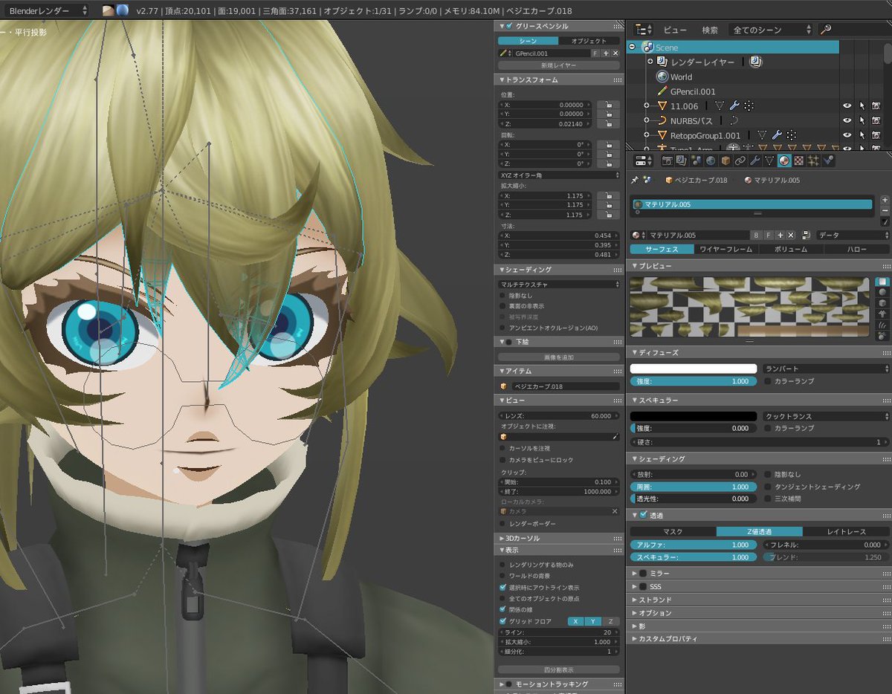Open the Modifiers properties wrench tab
Screen dimensions: 892x694
coord(754,160)
